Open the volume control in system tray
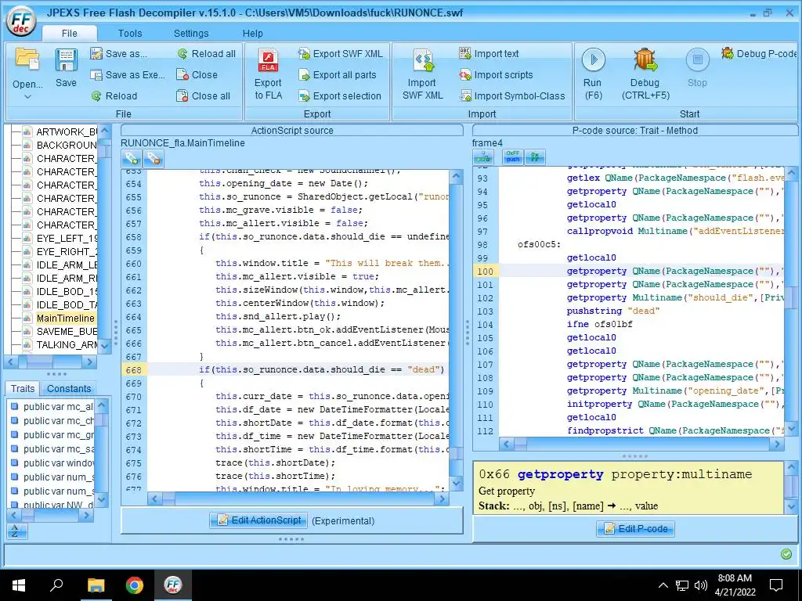 (x=701, y=585)
